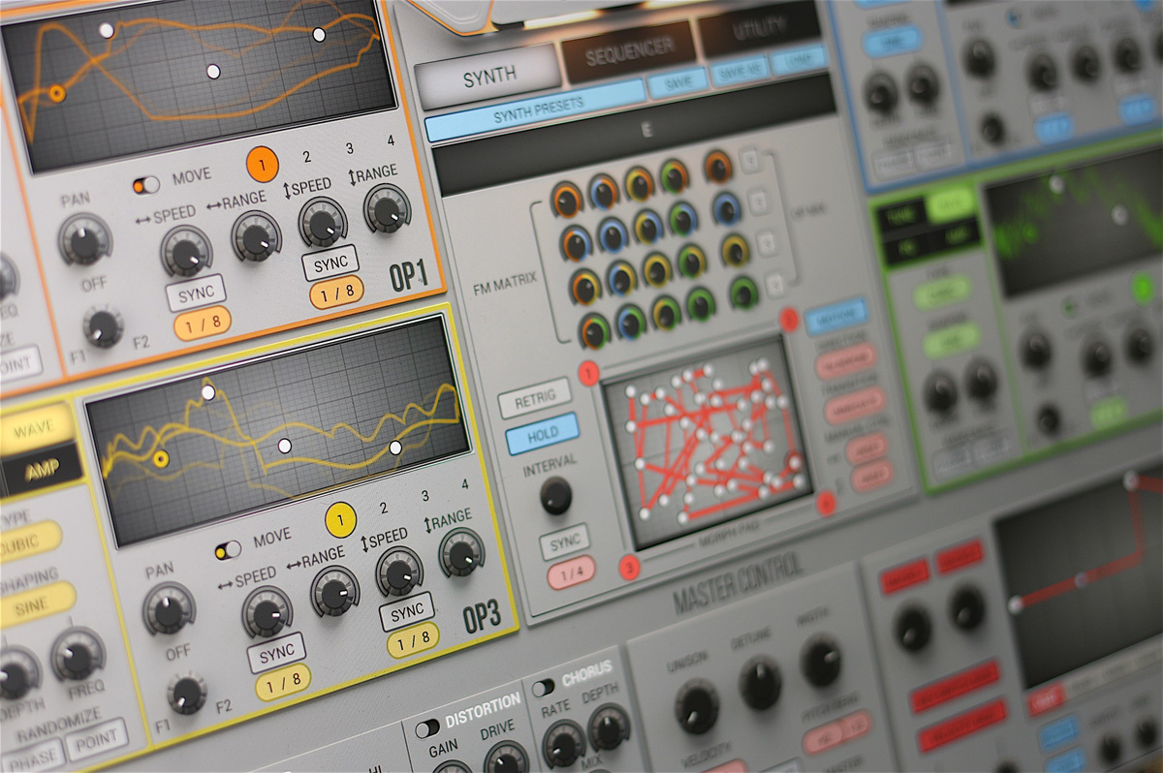Toggle the MOVE switch in OP3
Image resolution: width=1163 pixels, height=773 pixels.
pyautogui.click(x=228, y=549)
